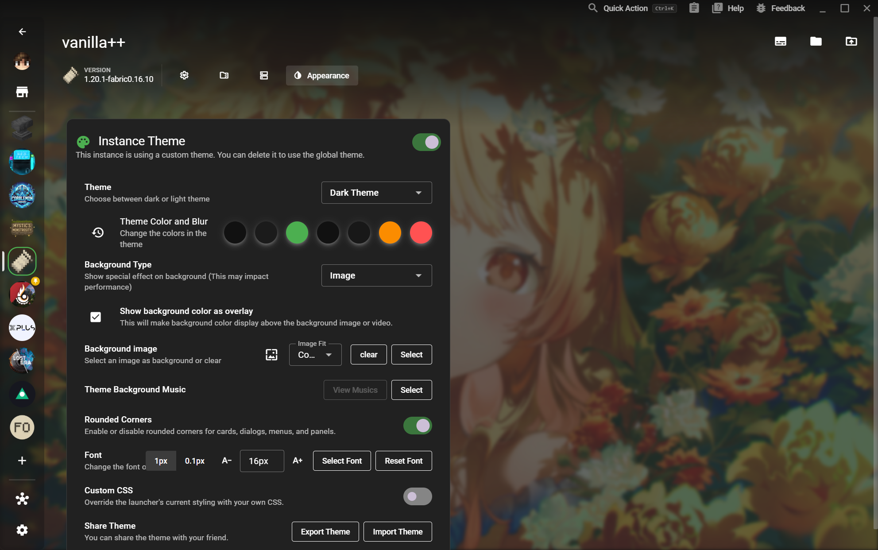Open the anvil instance icon
The height and width of the screenshot is (550, 878).
(22, 128)
